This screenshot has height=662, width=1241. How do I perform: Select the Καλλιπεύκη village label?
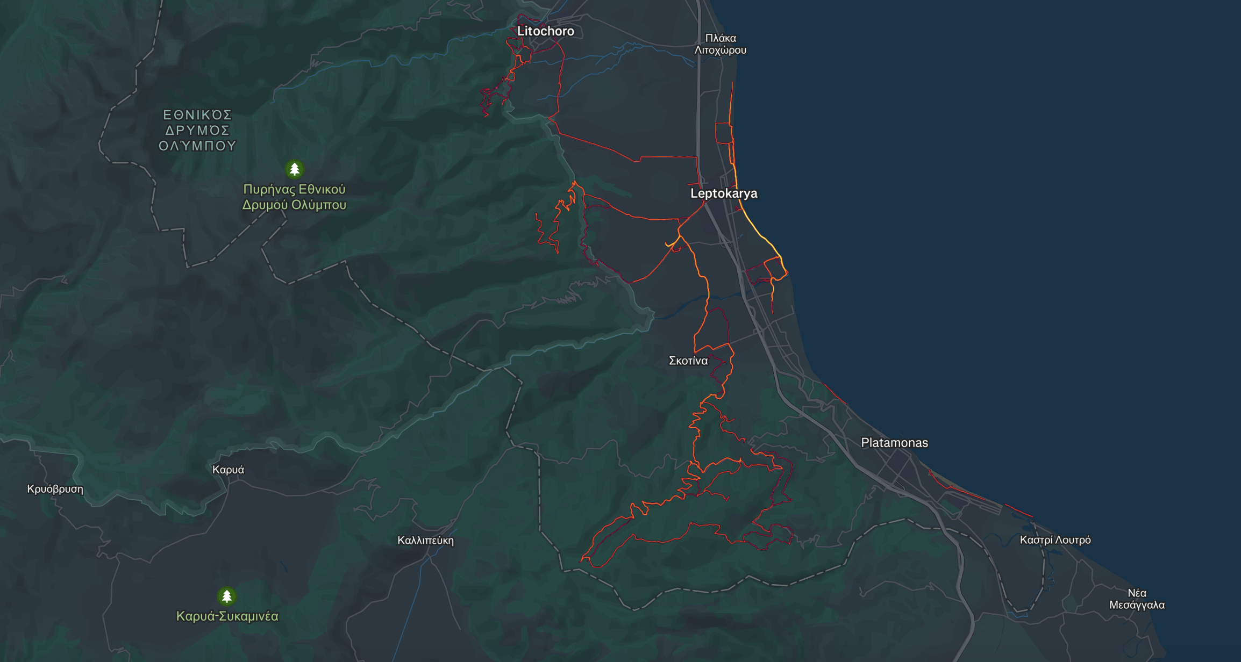pyautogui.click(x=425, y=541)
